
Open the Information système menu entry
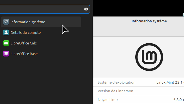tap(41, 22)
